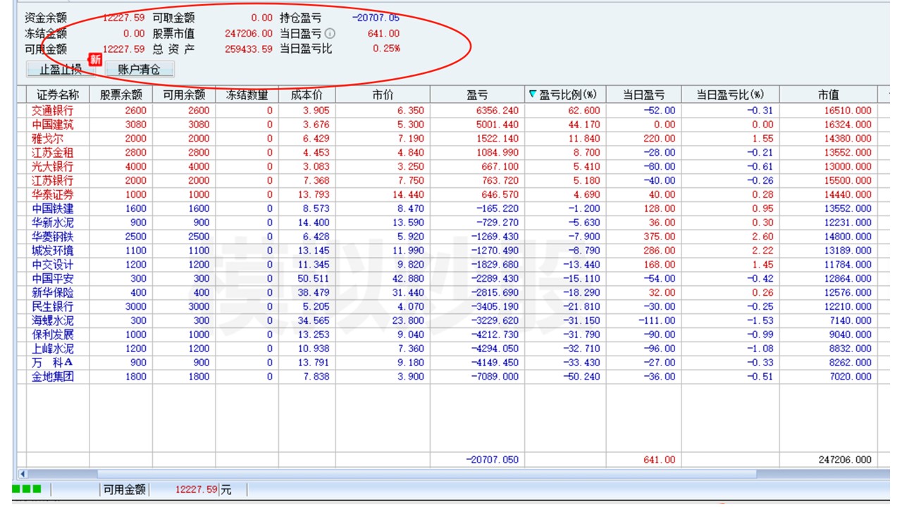Click the footer total 盈亏 -20707.050

492,460
